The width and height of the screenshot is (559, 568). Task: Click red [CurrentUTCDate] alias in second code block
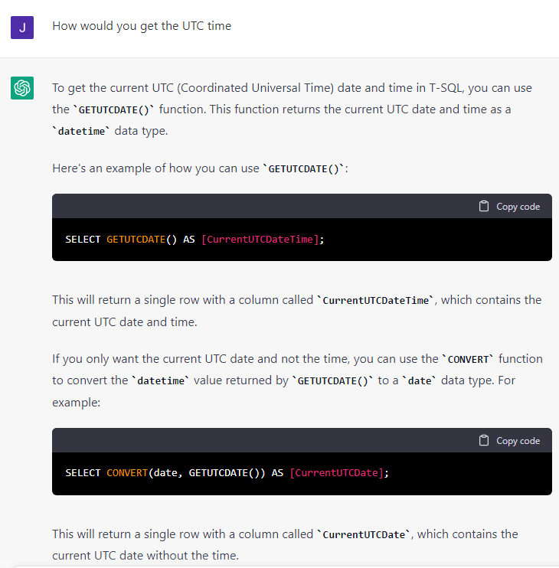(x=337, y=473)
